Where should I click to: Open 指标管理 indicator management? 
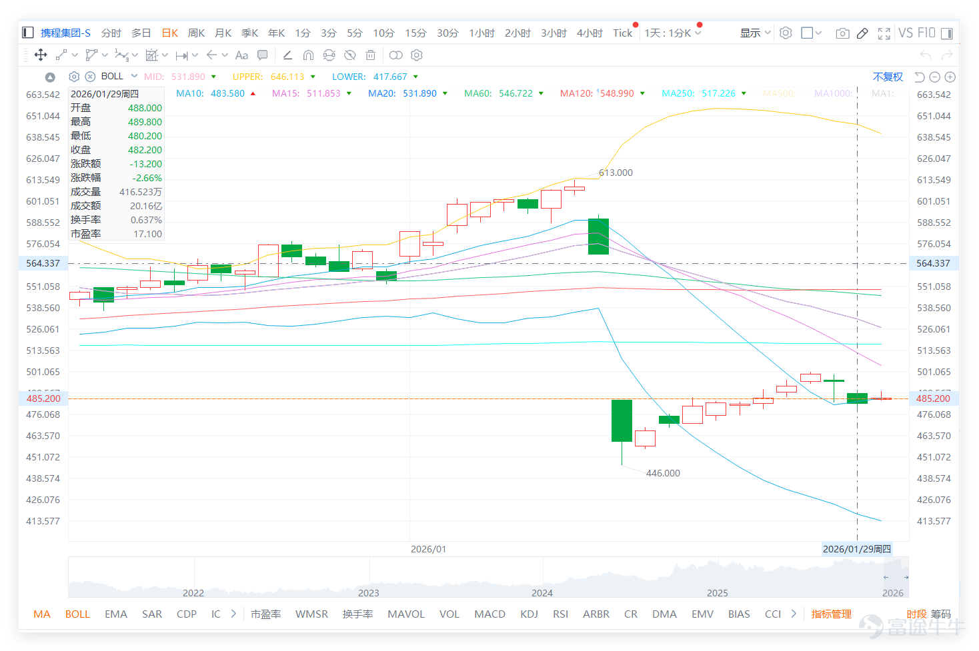(x=832, y=614)
